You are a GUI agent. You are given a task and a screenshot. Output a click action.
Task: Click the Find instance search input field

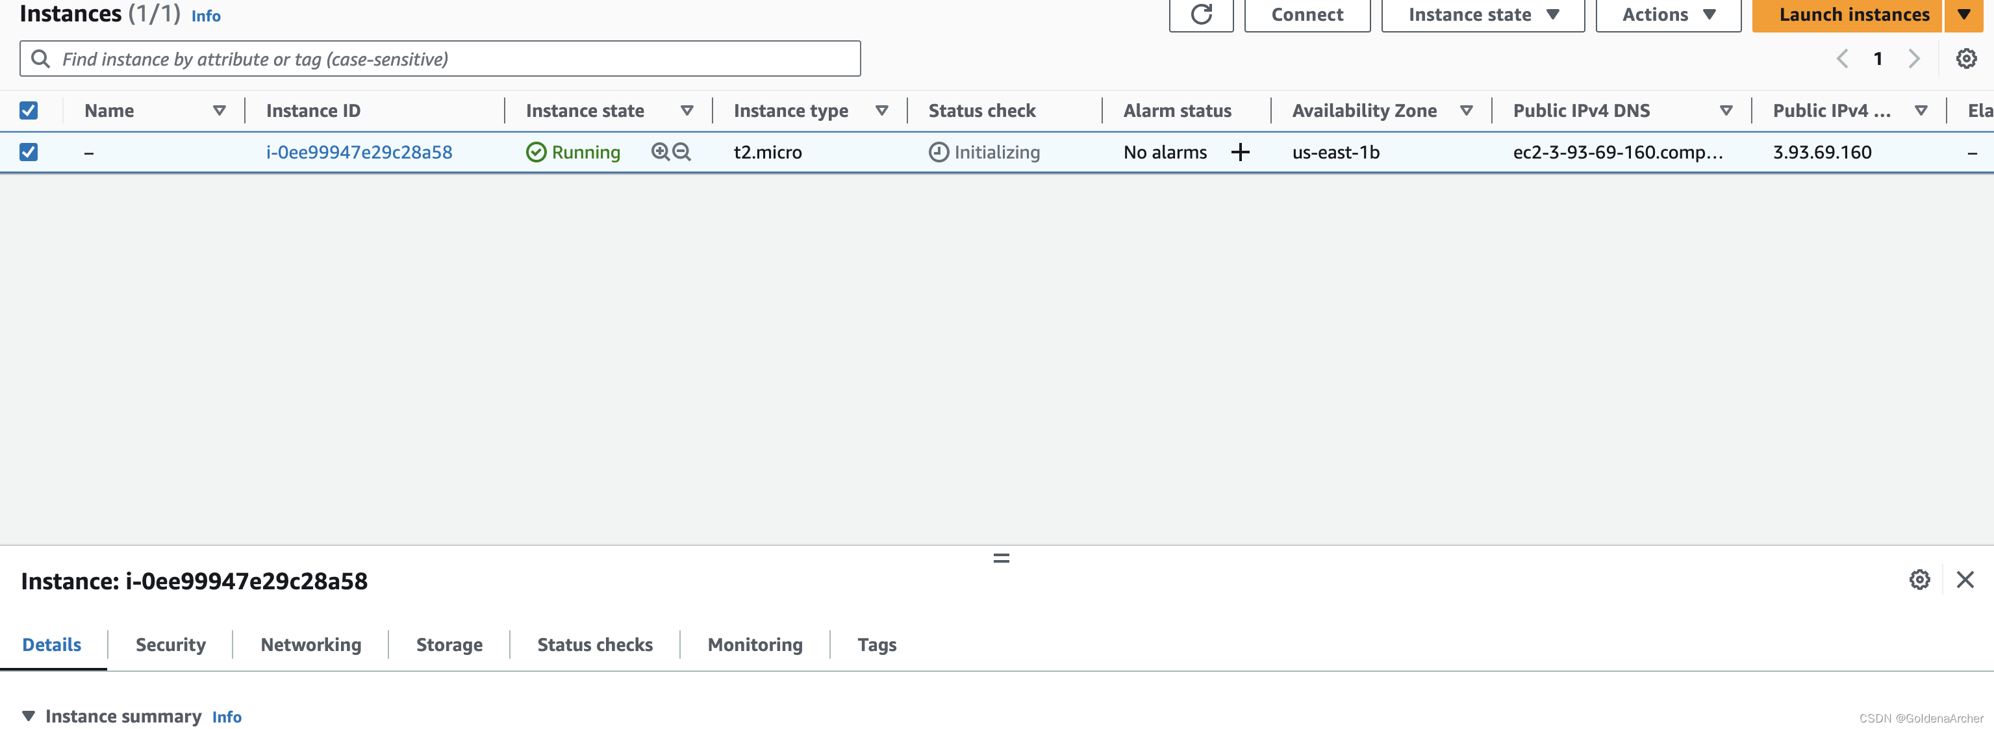tap(440, 58)
